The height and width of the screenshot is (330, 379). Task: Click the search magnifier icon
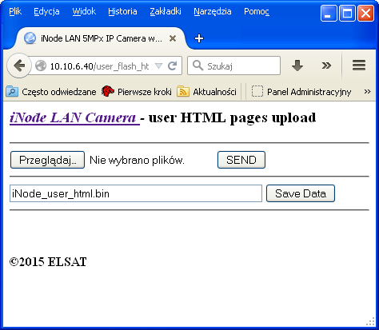(197, 66)
